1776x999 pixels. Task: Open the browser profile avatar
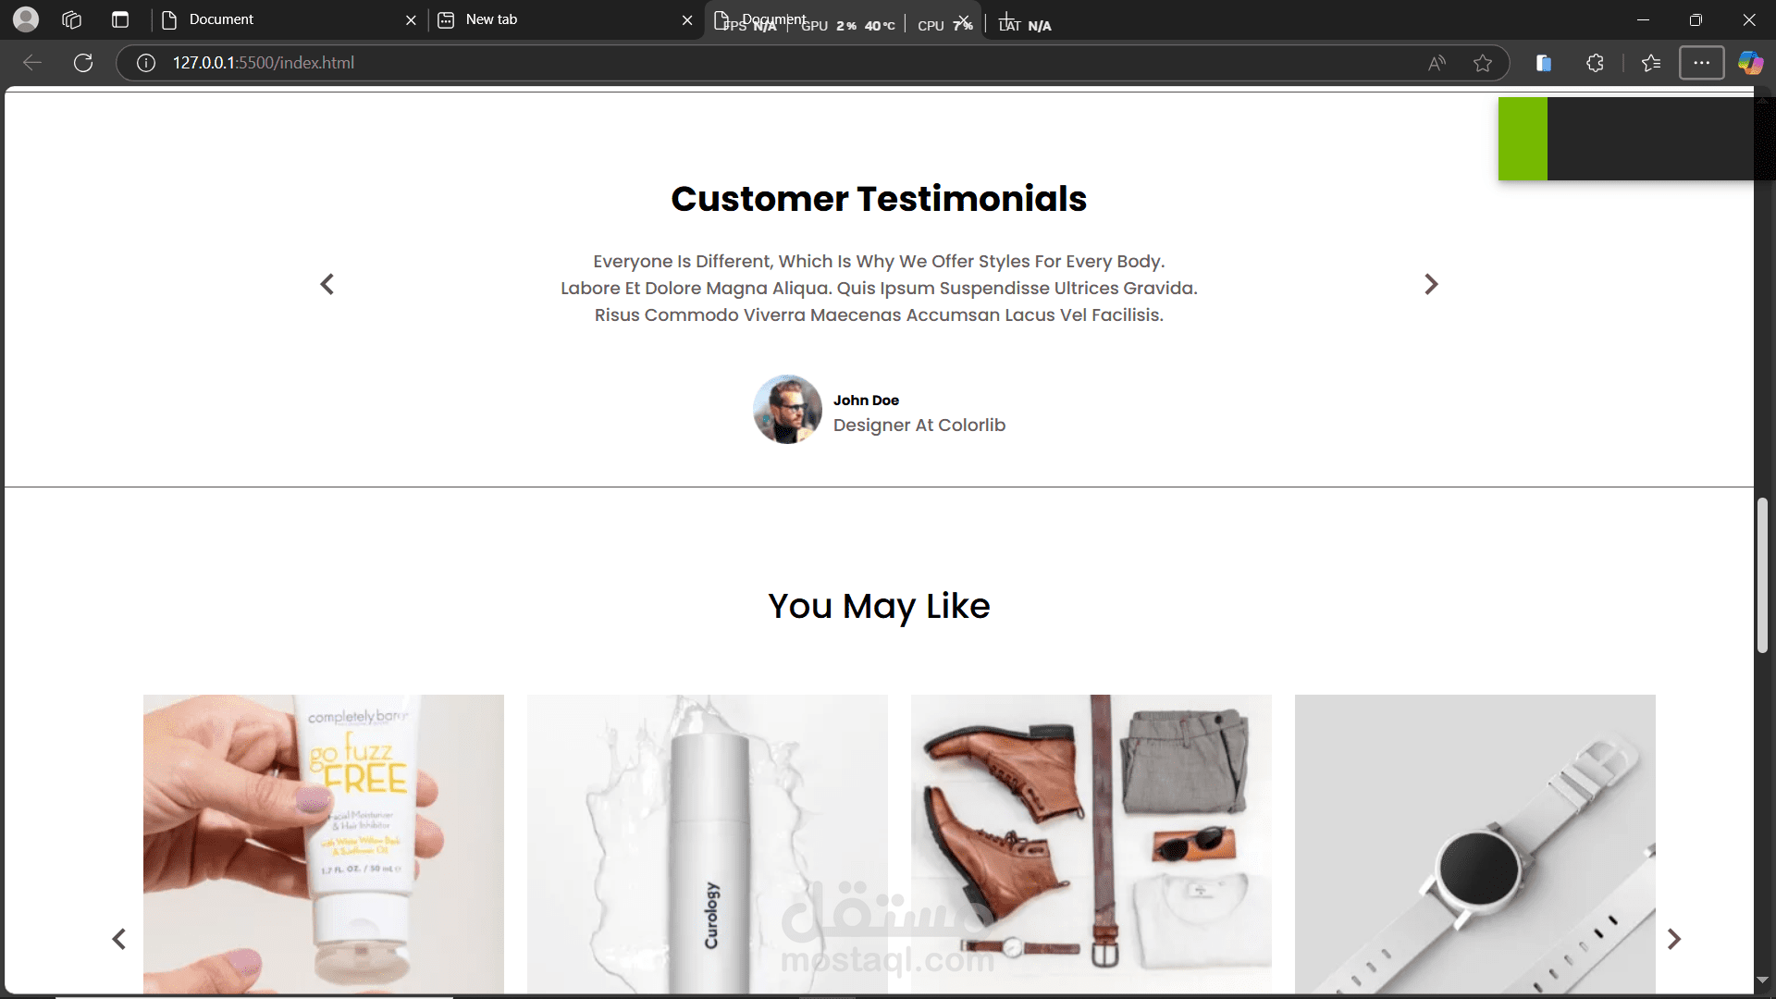[x=26, y=19]
